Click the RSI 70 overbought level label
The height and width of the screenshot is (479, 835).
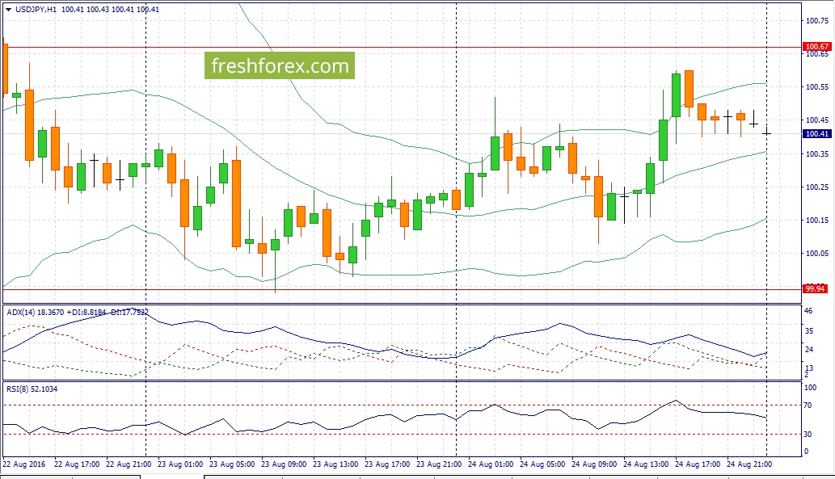pos(808,405)
